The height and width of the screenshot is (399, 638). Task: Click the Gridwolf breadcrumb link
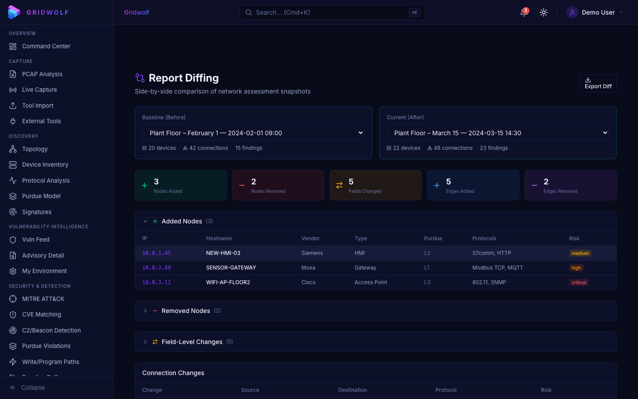pyautogui.click(x=136, y=12)
